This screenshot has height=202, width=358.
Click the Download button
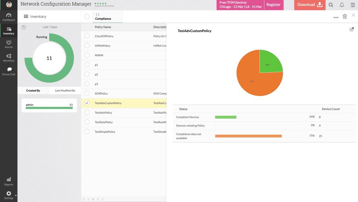click(x=310, y=5)
